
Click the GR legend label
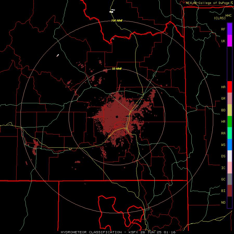(223, 99)
